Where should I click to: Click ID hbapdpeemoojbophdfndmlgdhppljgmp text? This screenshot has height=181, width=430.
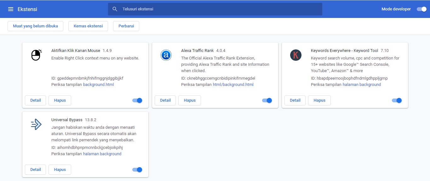point(349,78)
